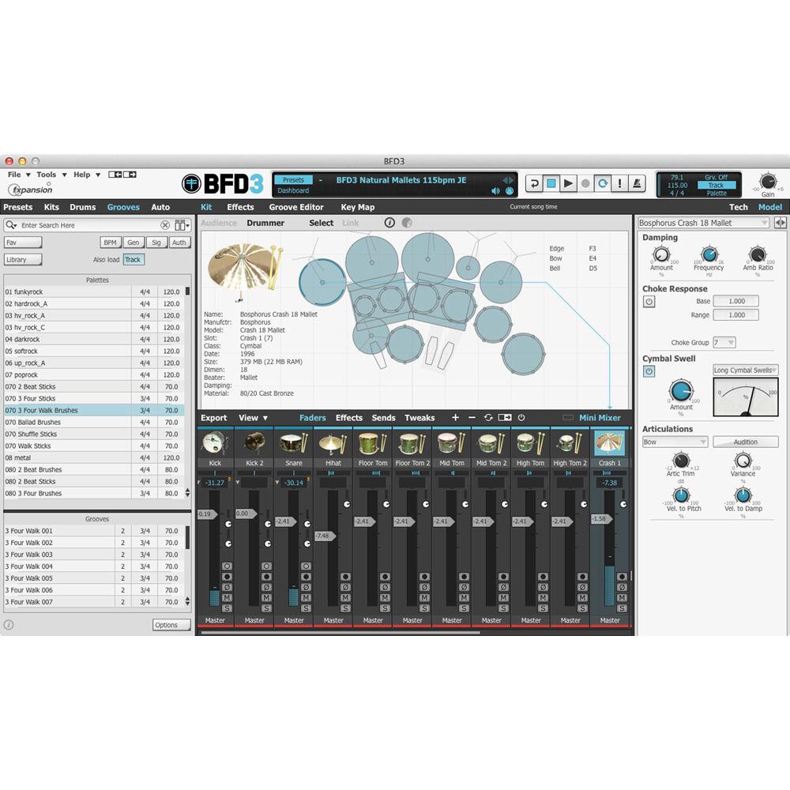Open the search field magnifier icon in Grooves panel
This screenshot has width=790, height=790.
click(x=9, y=225)
